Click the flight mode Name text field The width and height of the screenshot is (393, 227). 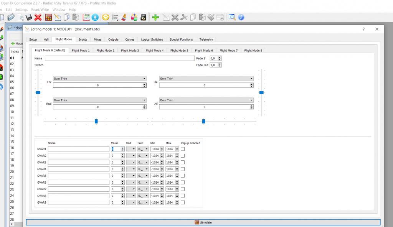[x=119, y=58]
